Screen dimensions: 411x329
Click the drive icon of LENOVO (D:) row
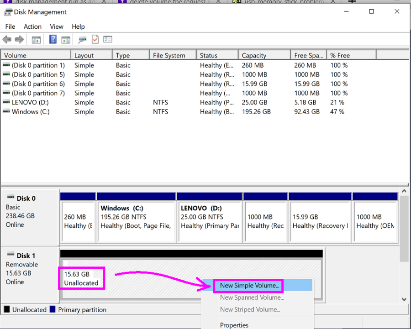click(x=6, y=102)
